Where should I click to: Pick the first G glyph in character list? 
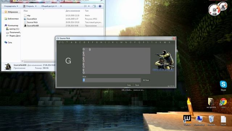tap(84, 49)
